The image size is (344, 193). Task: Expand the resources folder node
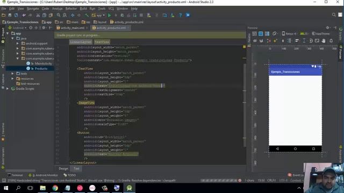click(x=13, y=79)
